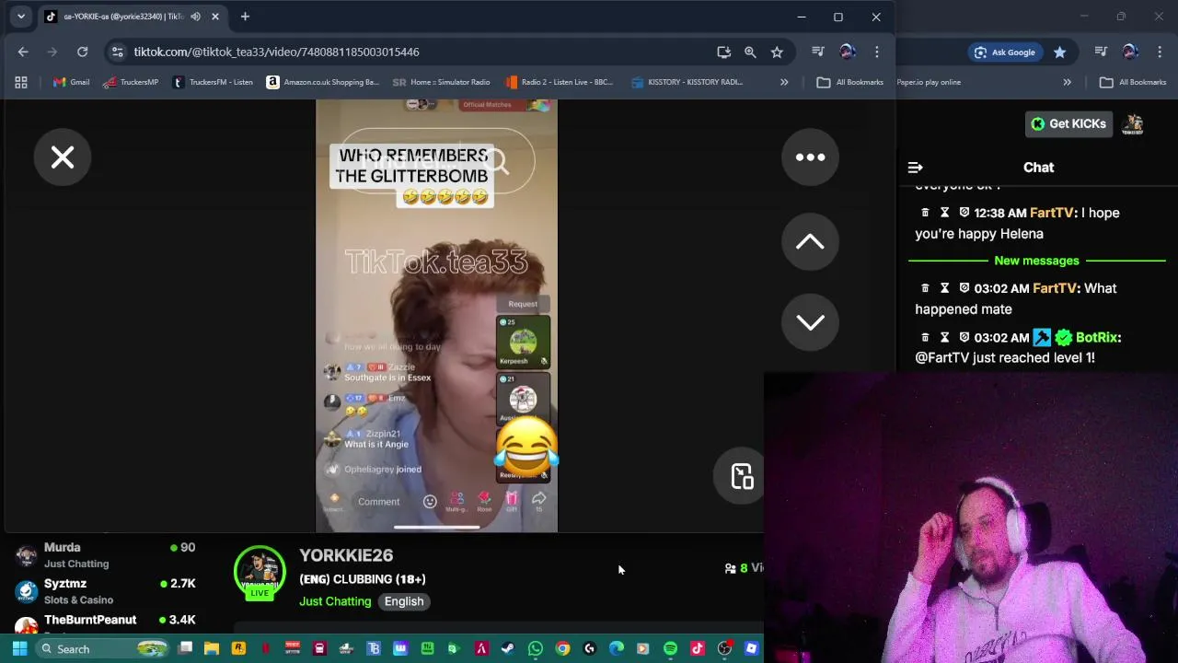This screenshot has width=1178, height=663.
Task: Click the Just Chatting category link
Action: pyautogui.click(x=335, y=601)
